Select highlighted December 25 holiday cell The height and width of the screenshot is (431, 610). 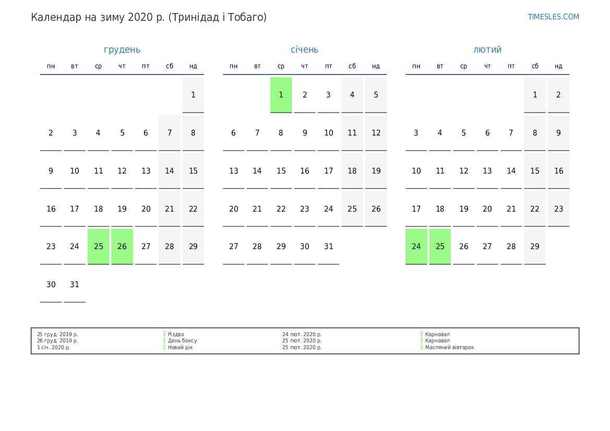pyautogui.click(x=99, y=247)
